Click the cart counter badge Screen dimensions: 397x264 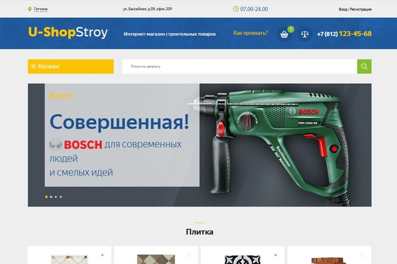click(x=290, y=29)
